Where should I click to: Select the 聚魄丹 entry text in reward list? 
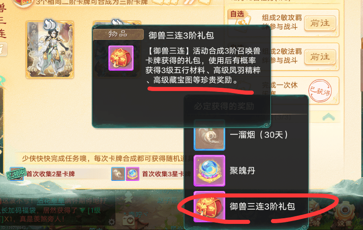[242, 171]
